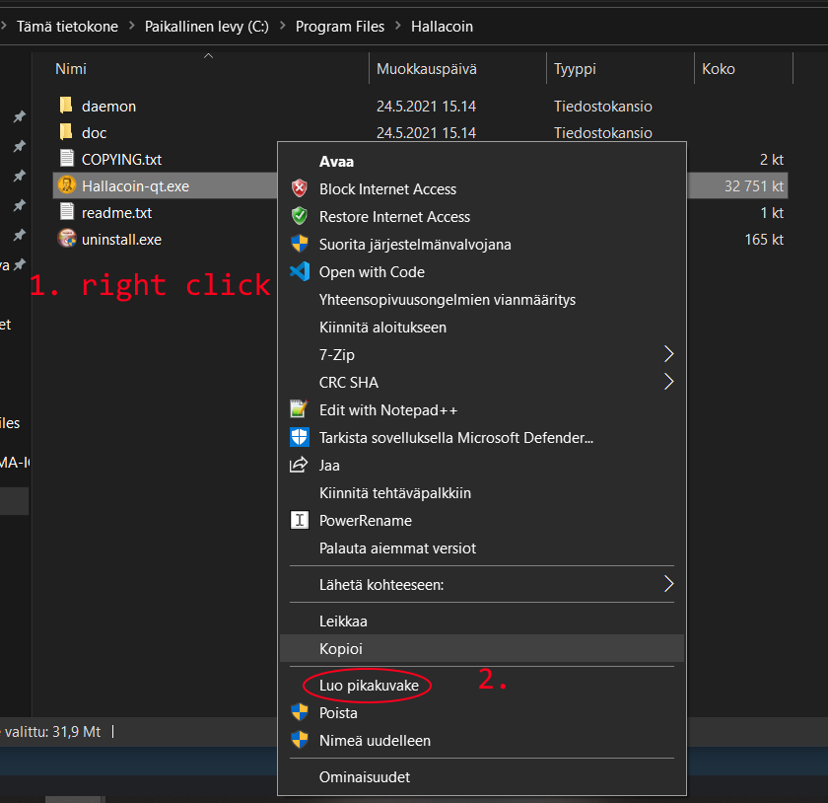This screenshot has height=803, width=828.
Task: Click the Visual Studio Code icon
Action: coord(300,271)
